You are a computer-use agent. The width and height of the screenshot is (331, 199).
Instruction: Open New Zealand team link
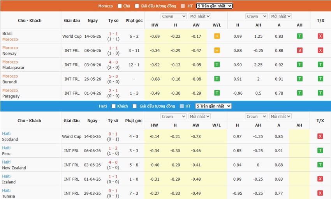click(14, 168)
